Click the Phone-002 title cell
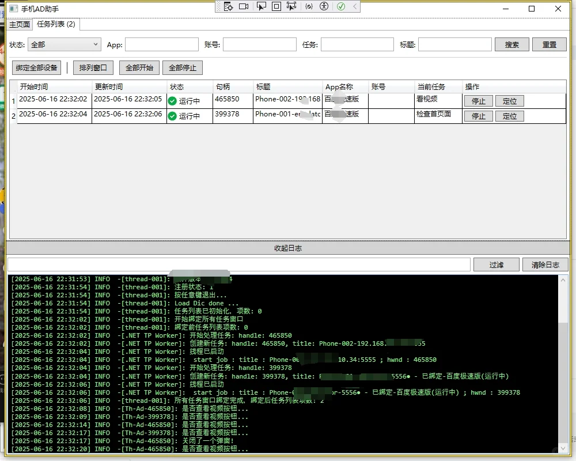 (x=287, y=101)
